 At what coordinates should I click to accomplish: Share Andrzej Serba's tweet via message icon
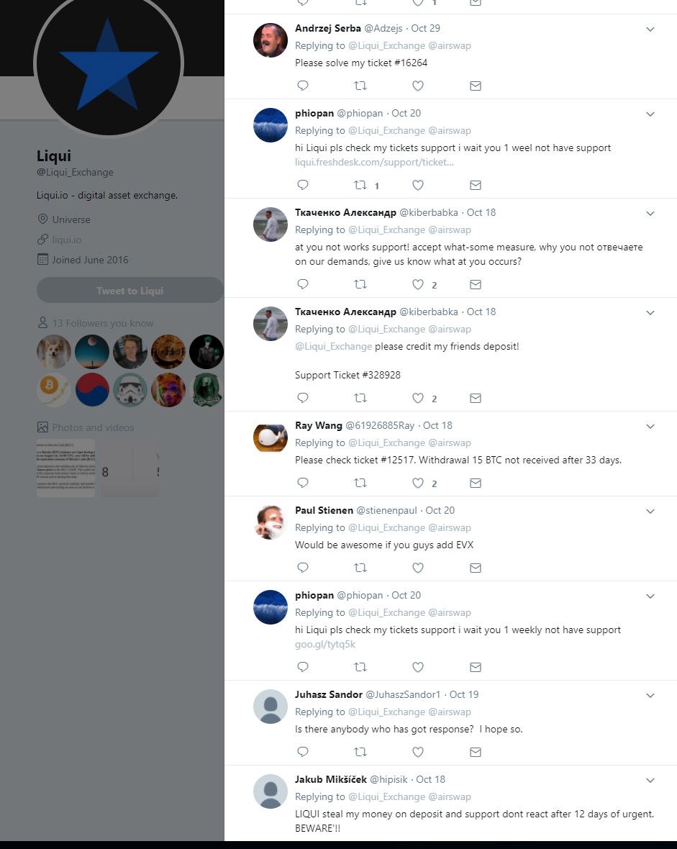click(476, 86)
